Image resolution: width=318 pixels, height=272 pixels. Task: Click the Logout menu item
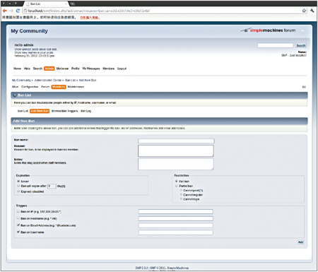pos(122,69)
